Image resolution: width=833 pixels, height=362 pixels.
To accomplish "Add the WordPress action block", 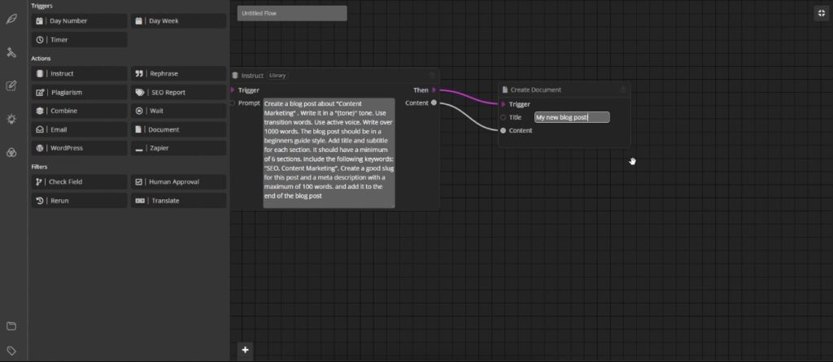I will pos(79,148).
